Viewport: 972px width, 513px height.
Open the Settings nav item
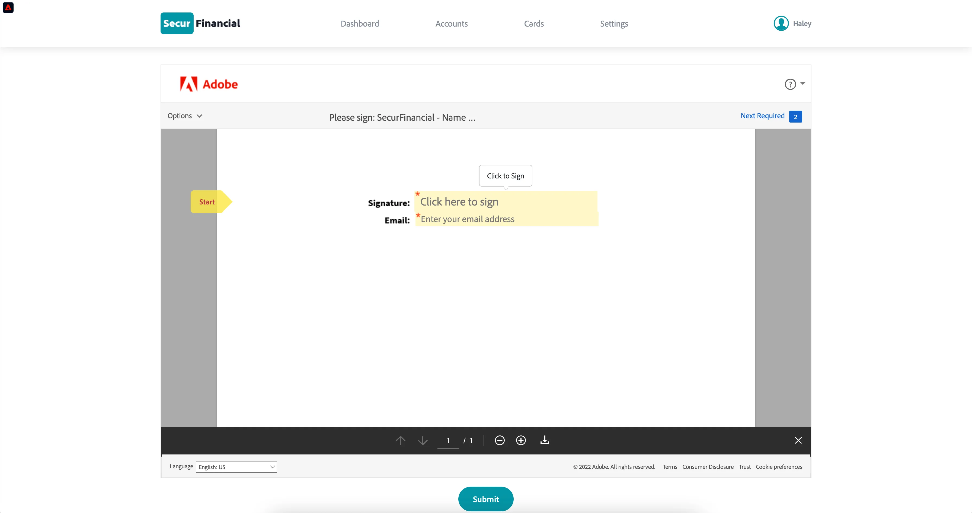click(x=614, y=24)
